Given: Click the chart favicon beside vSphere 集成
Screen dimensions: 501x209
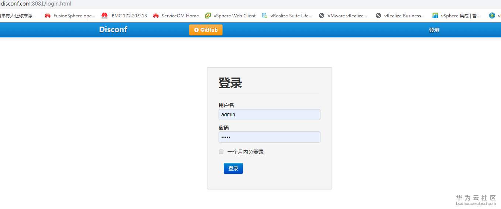Looking at the screenshot, I should coord(435,16).
